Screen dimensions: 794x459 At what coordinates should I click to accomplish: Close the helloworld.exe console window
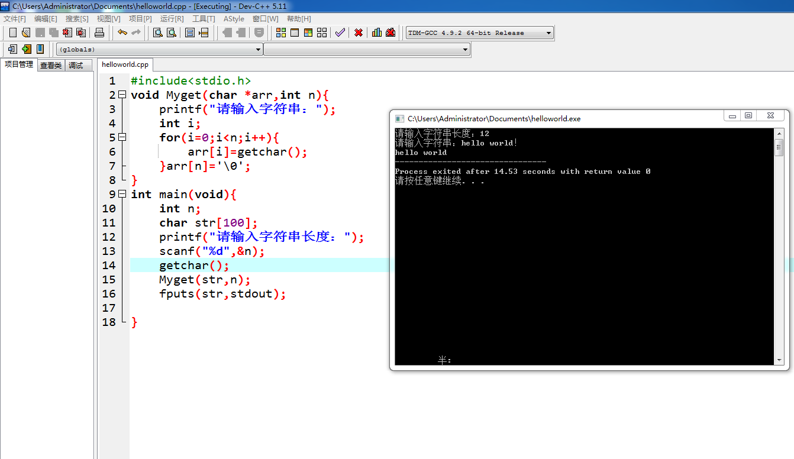pyautogui.click(x=772, y=116)
